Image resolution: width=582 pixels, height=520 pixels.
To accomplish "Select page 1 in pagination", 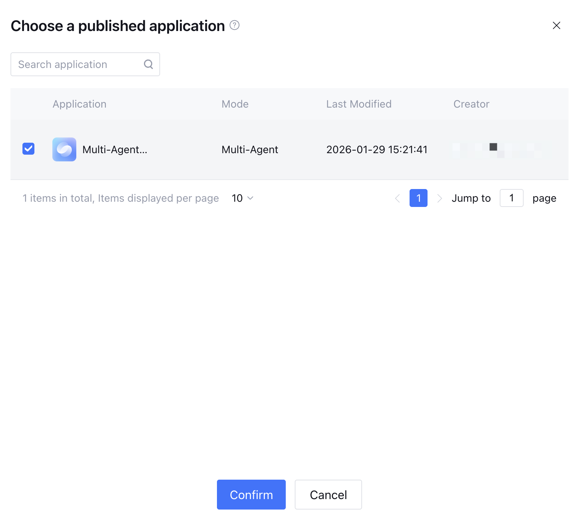I will (x=418, y=198).
